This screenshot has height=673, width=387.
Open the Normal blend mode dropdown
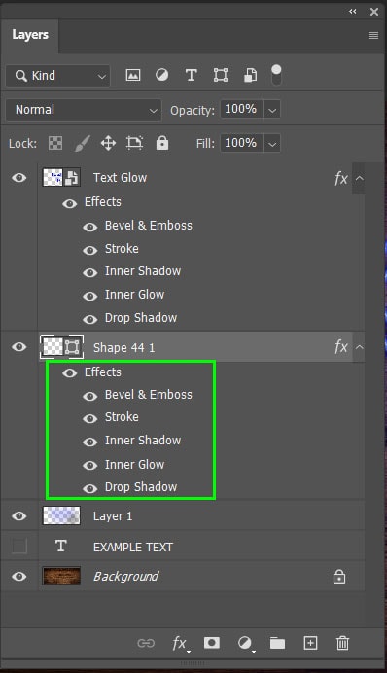point(84,110)
